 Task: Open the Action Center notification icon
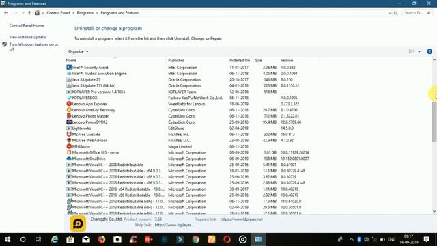(426, 239)
